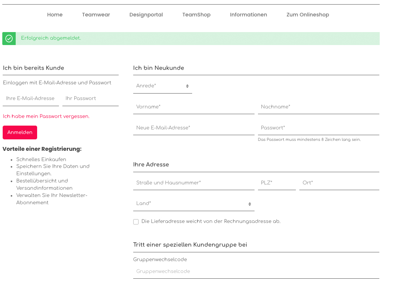Click the 'Ich bin bereits Kunde' heading

[x=33, y=68]
